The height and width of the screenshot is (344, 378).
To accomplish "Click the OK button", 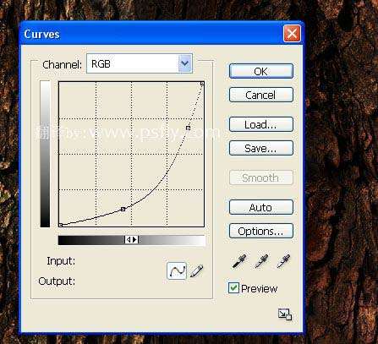I will (261, 71).
